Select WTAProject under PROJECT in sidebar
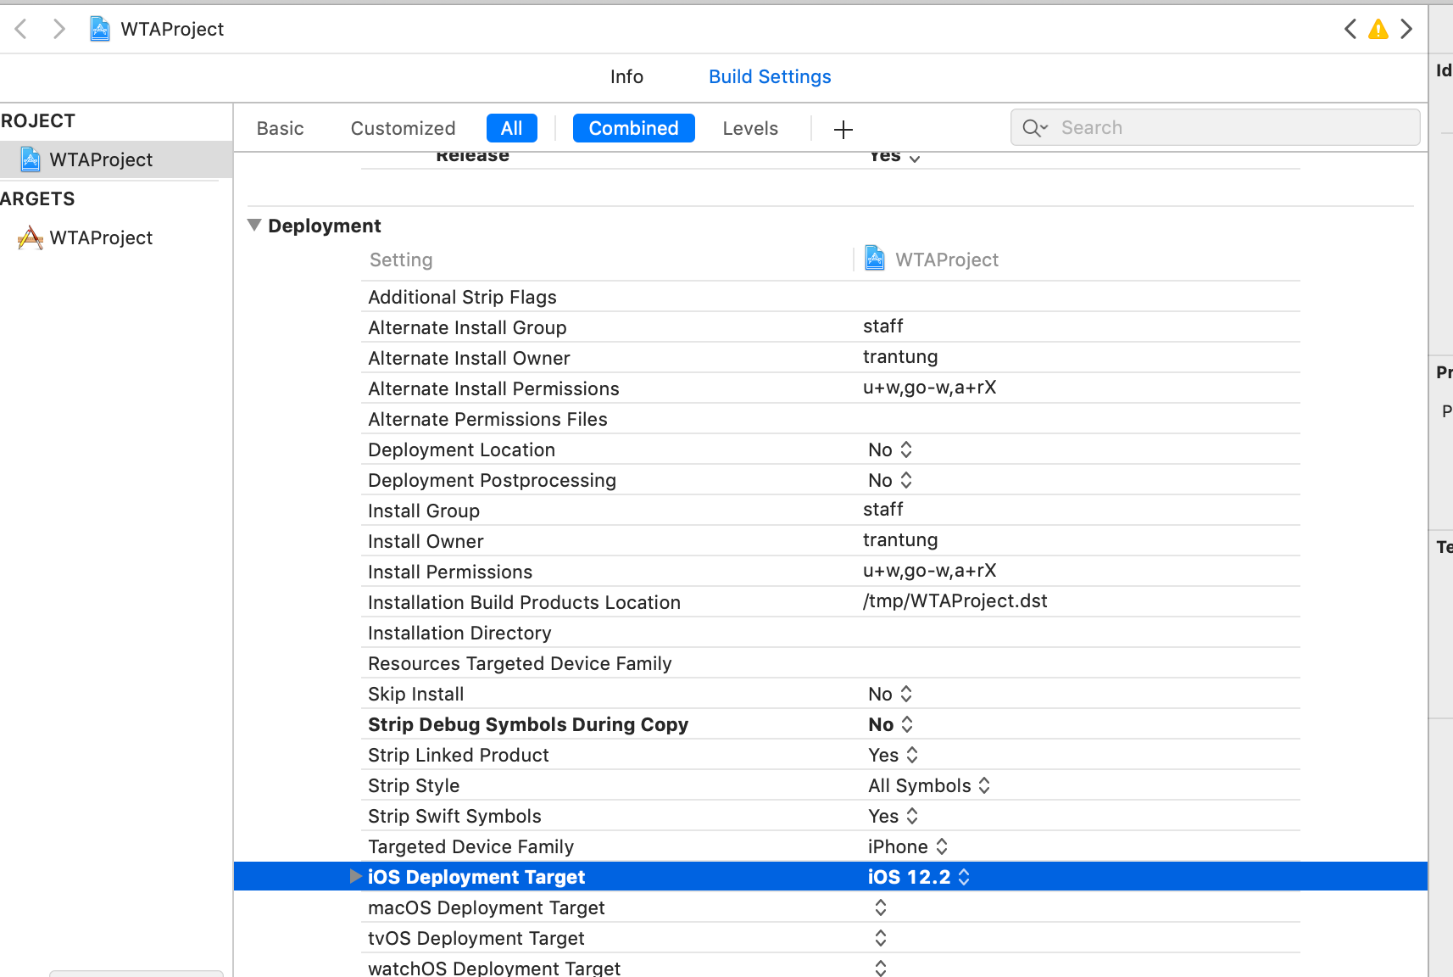1453x977 pixels. pos(116,159)
